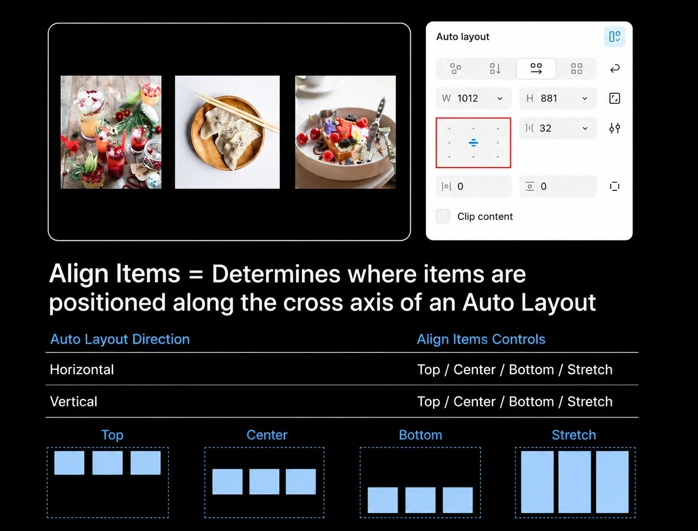
Task: Select the cocktail drinks photo
Action: click(x=111, y=132)
